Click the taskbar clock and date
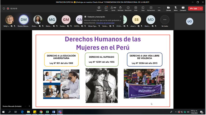206x115 pixels. pyautogui.click(x=194, y=112)
